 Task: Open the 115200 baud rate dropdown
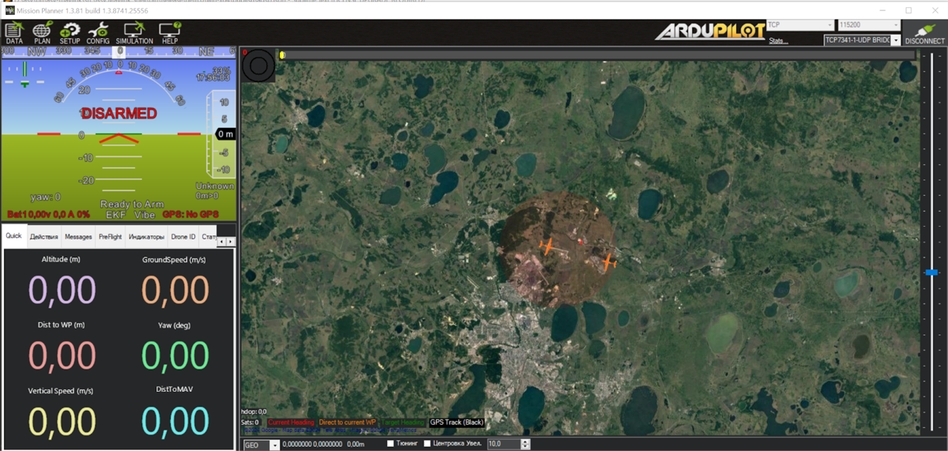pyautogui.click(x=894, y=25)
